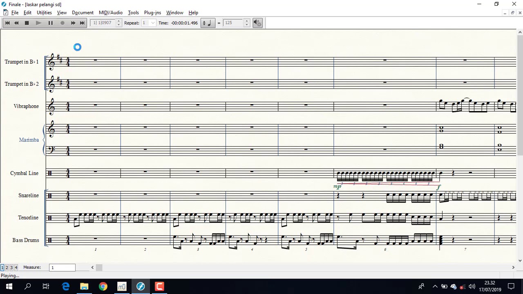This screenshot has height=294, width=523.
Task: Click the measure counter field 1|1|0907
Action: pyautogui.click(x=103, y=23)
